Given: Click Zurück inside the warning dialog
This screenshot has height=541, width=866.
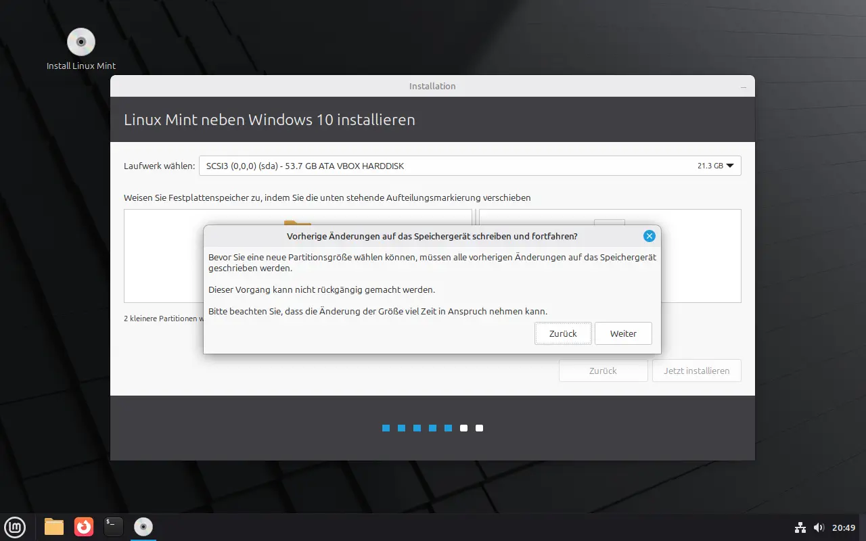Looking at the screenshot, I should click(563, 333).
